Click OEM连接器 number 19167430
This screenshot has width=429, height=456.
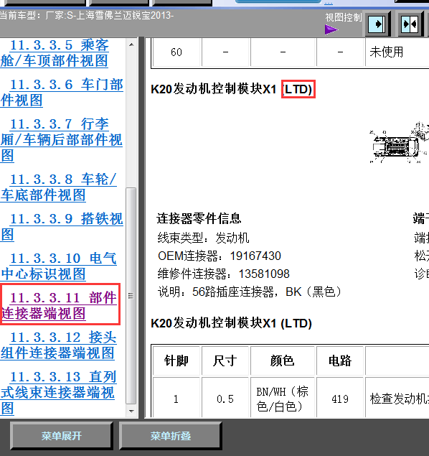[x=255, y=256]
